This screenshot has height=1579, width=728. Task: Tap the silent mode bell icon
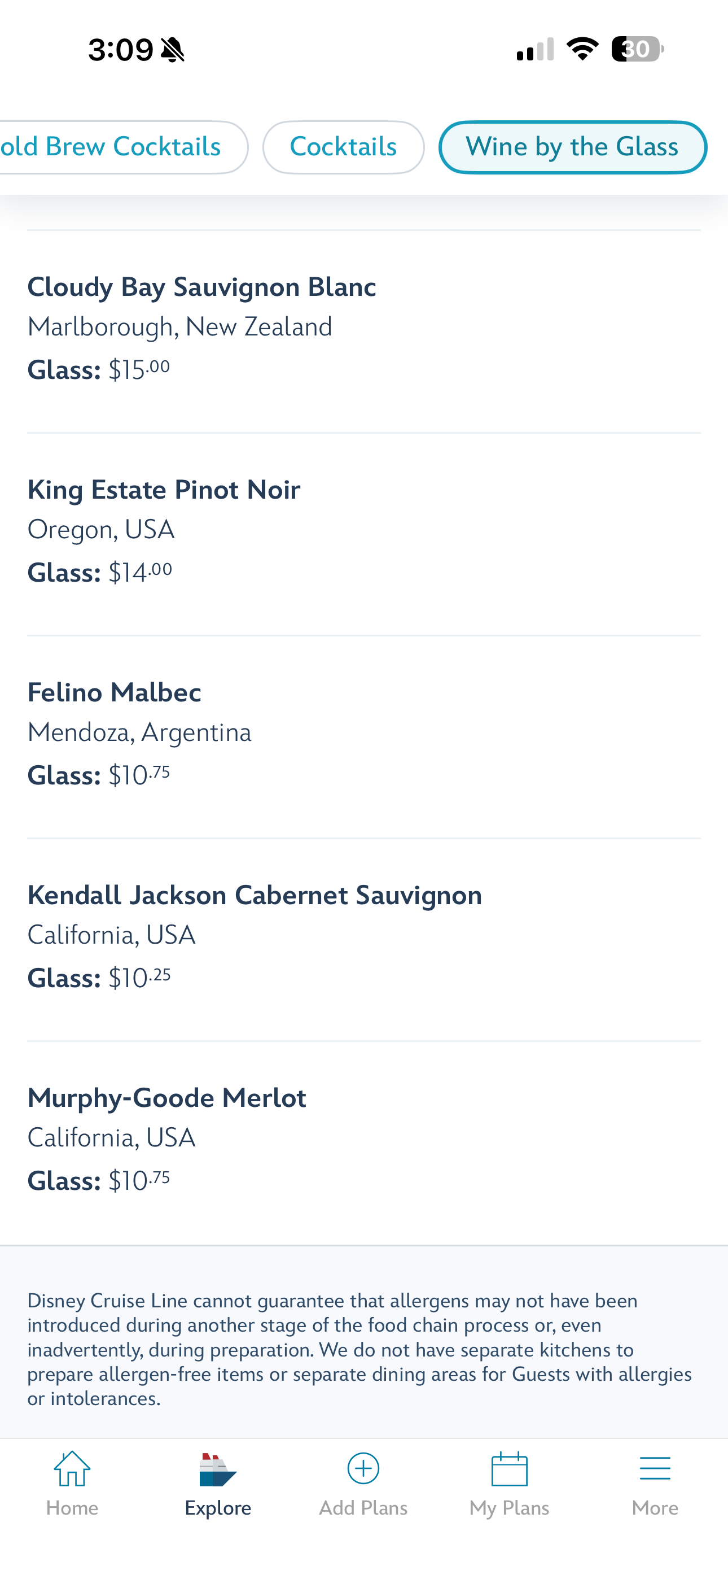point(173,50)
